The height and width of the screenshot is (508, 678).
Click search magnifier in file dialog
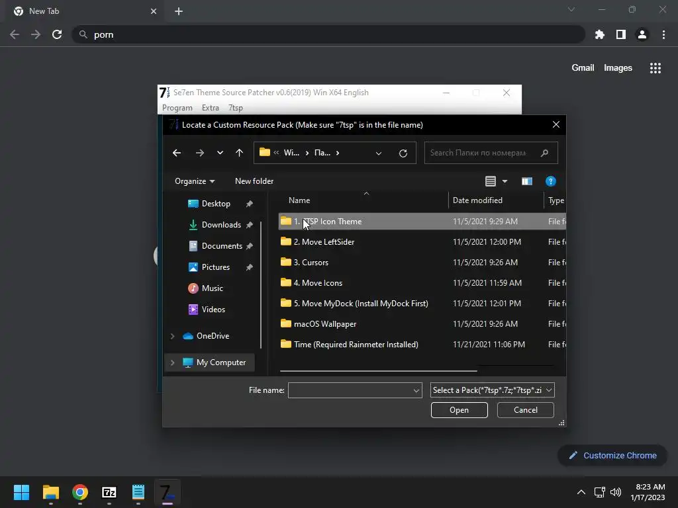click(544, 153)
